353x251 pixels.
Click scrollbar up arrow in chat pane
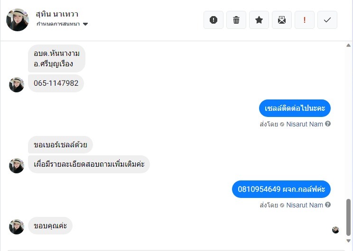(x=348, y=45)
